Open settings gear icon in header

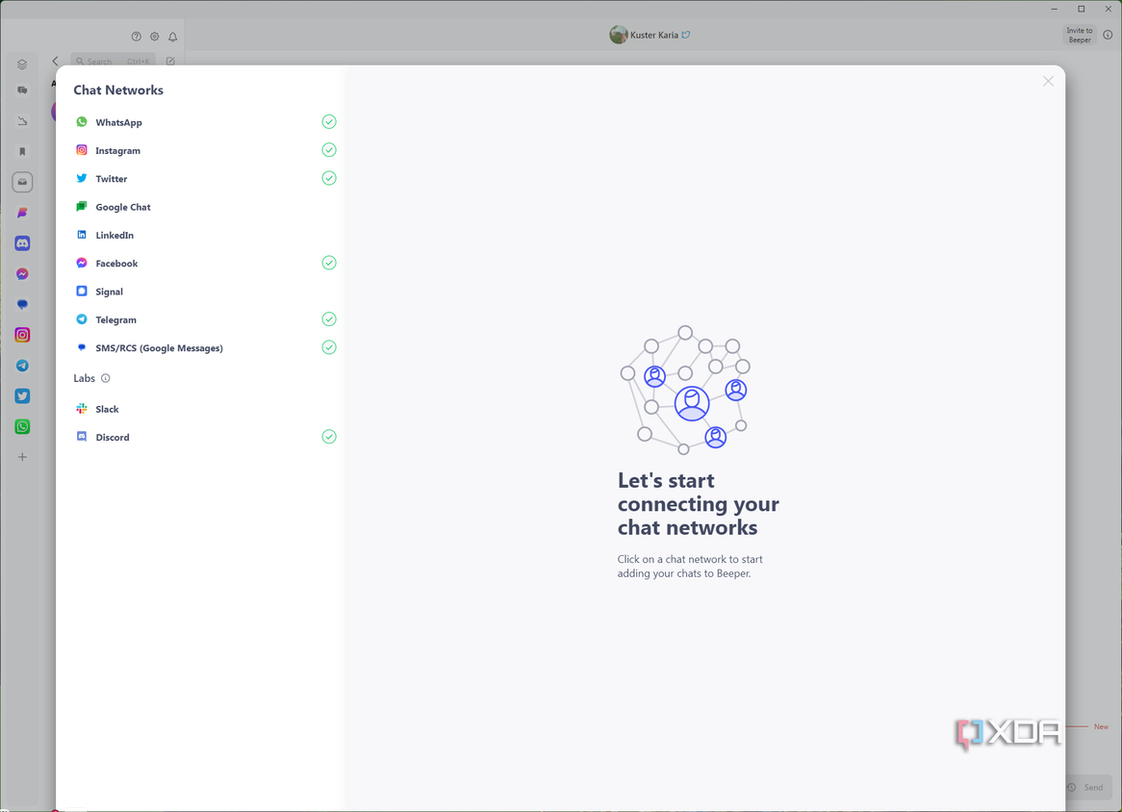pyautogui.click(x=155, y=37)
